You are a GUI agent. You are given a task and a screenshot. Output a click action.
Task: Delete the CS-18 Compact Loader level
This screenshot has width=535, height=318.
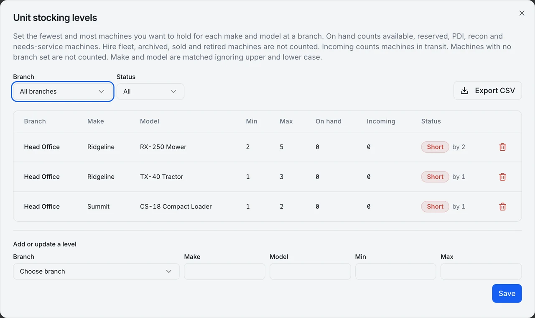click(x=502, y=206)
